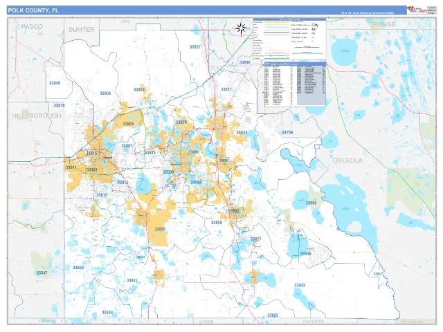
Task: Click ZIP code 33896 label
Action: coord(244,62)
